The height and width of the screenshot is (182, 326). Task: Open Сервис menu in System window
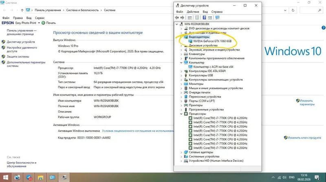tap(40, 18)
